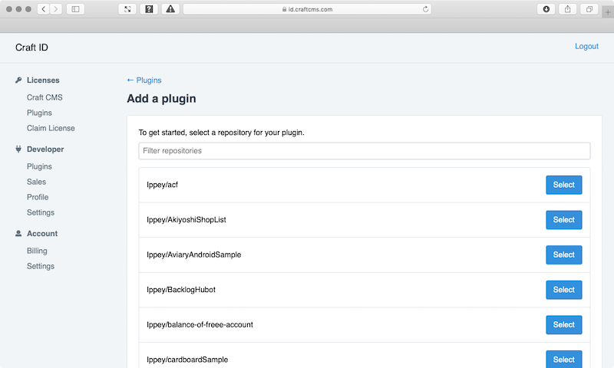This screenshot has width=614, height=368.
Task: Select the Ippey/balance-of-freee-account repository
Action: pos(564,324)
